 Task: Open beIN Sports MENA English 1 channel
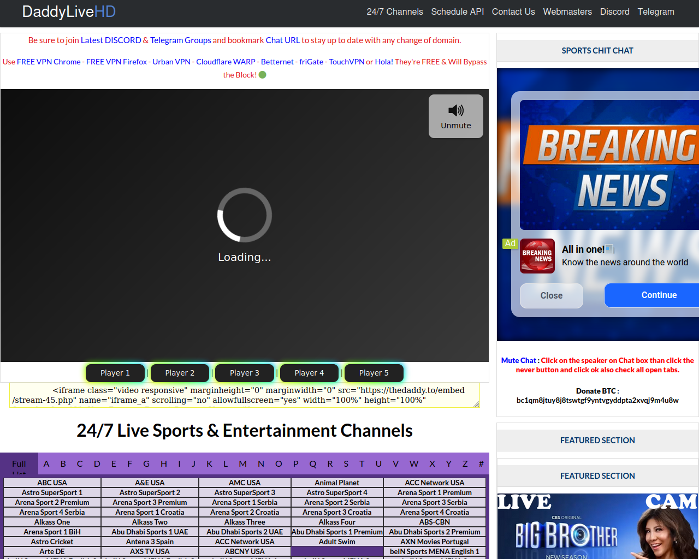(435, 551)
